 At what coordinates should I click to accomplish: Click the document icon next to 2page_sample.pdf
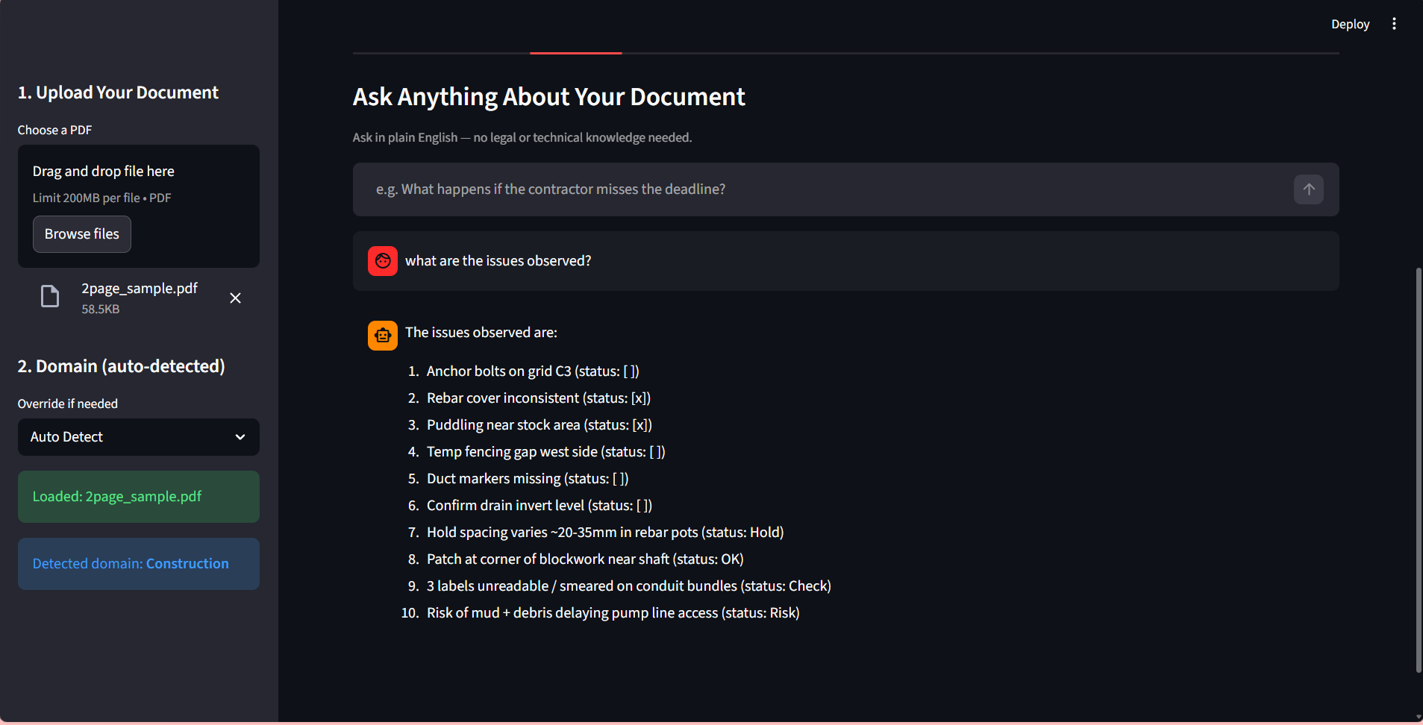click(49, 296)
